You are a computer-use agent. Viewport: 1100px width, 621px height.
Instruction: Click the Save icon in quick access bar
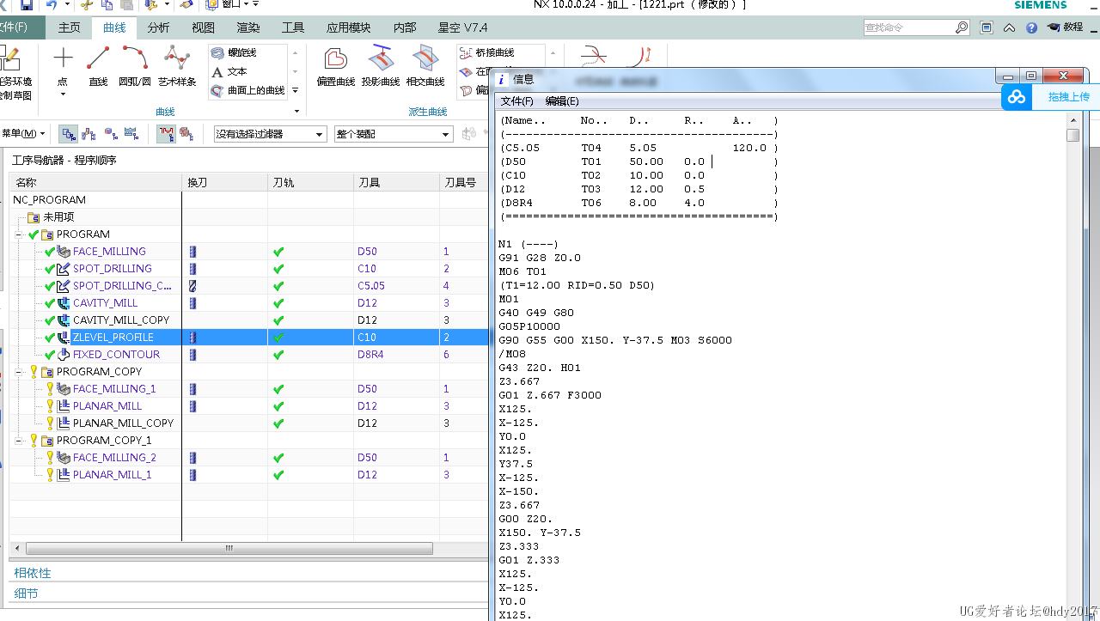[26, 5]
